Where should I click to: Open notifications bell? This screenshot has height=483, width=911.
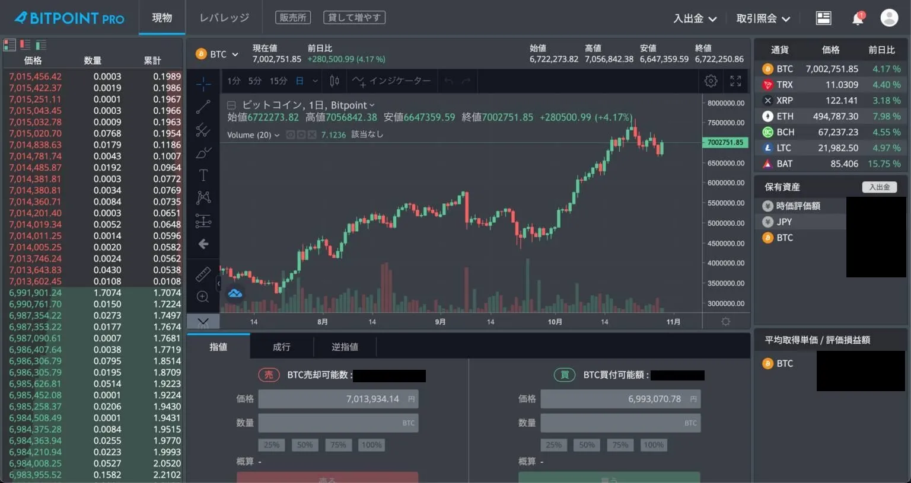858,18
